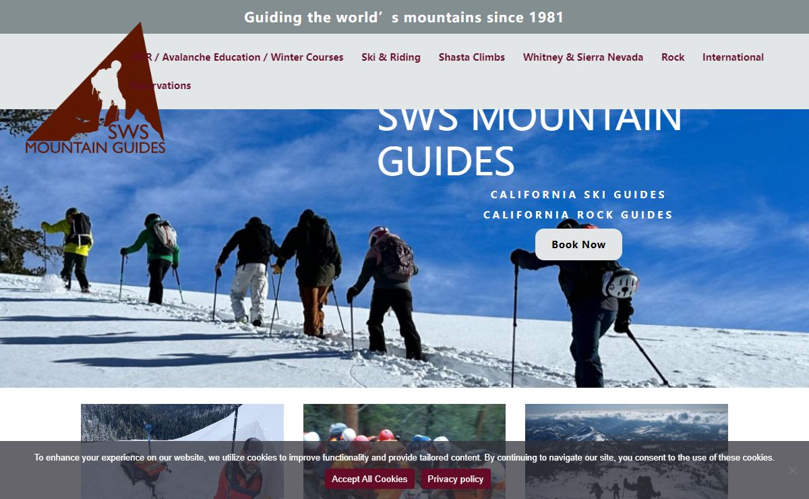The image size is (809, 499).
Task: Choose International in the top navigation
Action: pyautogui.click(x=733, y=57)
